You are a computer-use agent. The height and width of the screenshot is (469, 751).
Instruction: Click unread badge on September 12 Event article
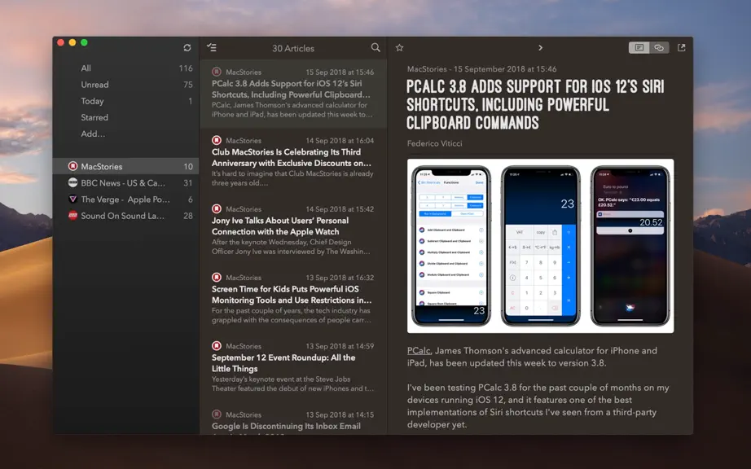217,345
